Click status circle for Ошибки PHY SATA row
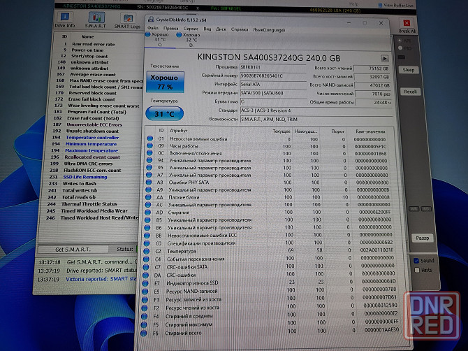 [x=149, y=182]
